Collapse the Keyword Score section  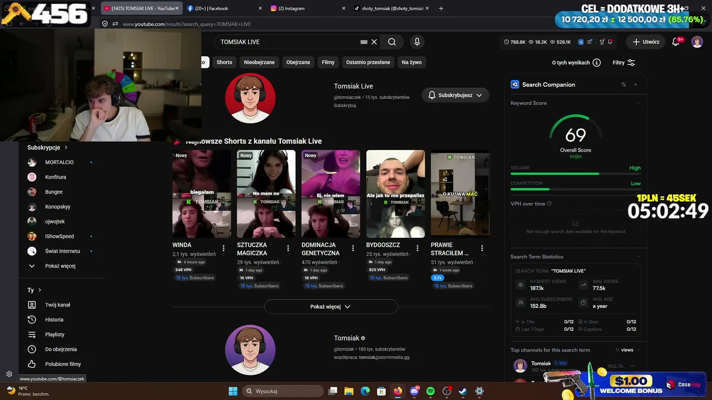[639, 103]
